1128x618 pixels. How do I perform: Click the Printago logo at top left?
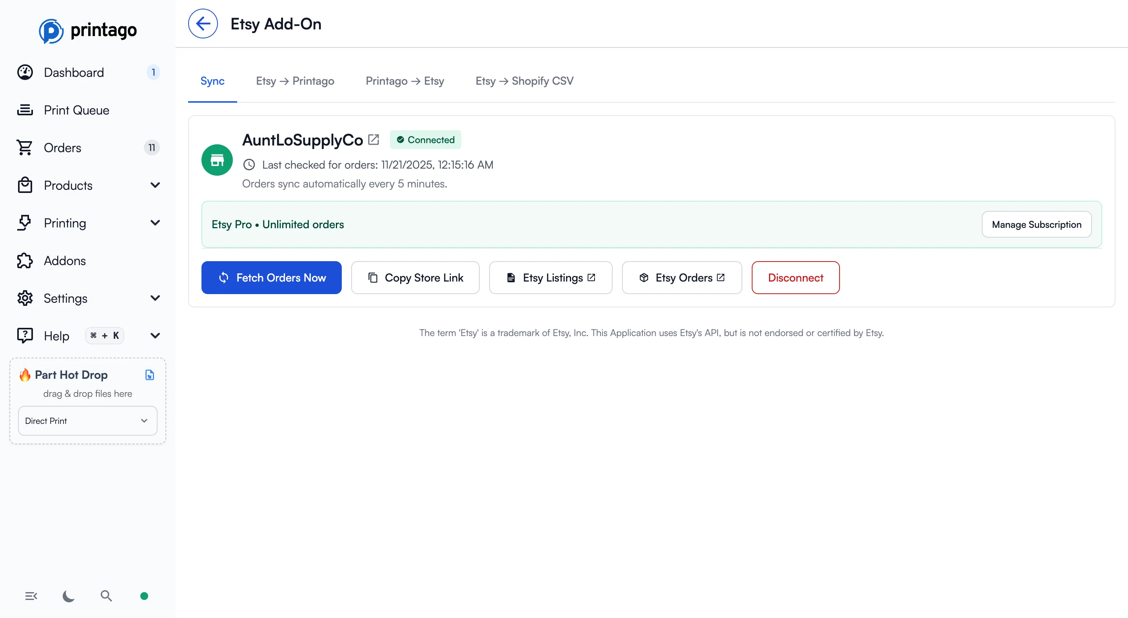tap(88, 30)
